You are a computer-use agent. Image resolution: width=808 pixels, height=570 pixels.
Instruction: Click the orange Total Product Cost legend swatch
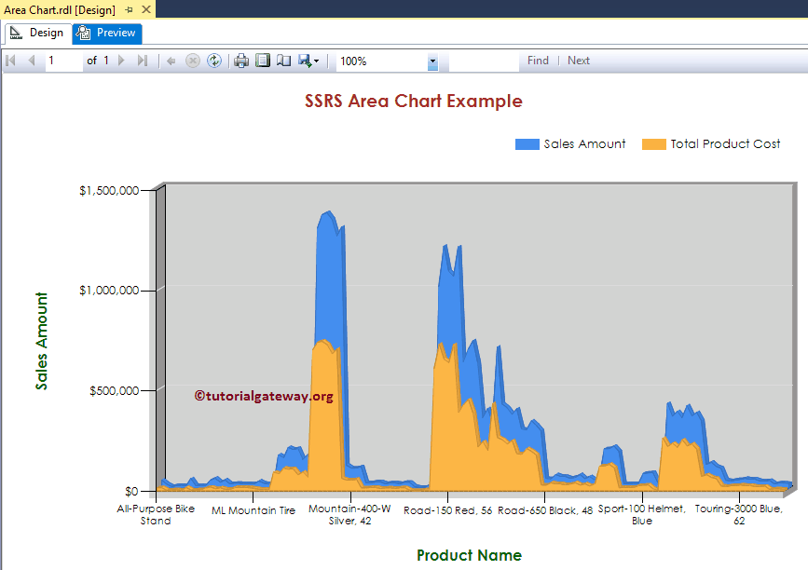[x=652, y=143]
